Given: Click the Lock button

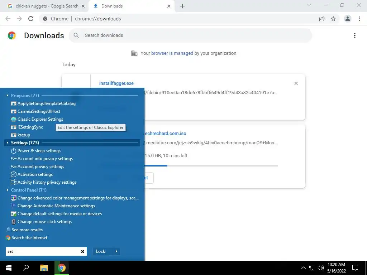Looking at the screenshot, I should click(103, 251).
